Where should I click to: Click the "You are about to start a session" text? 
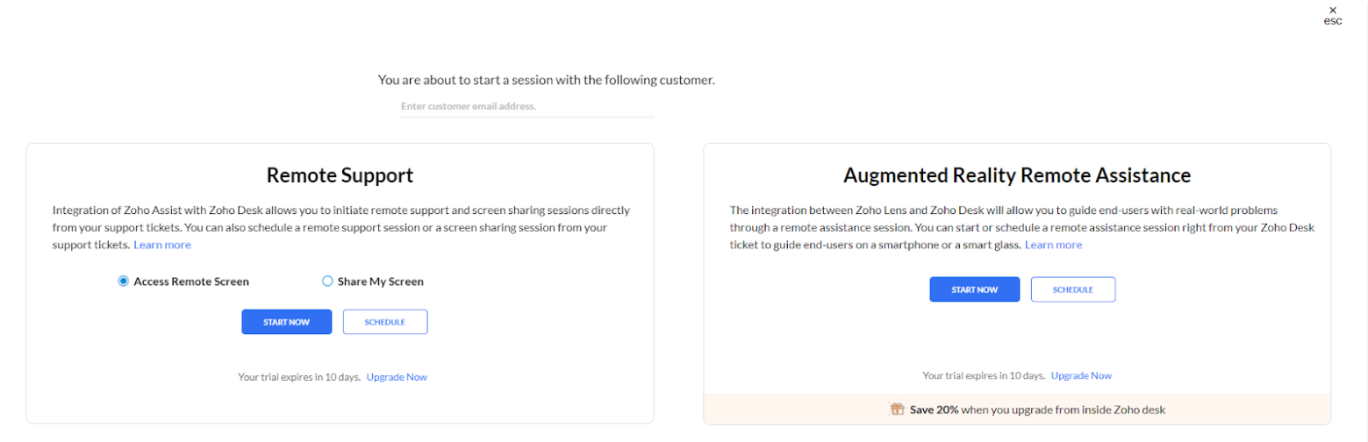[x=546, y=80]
